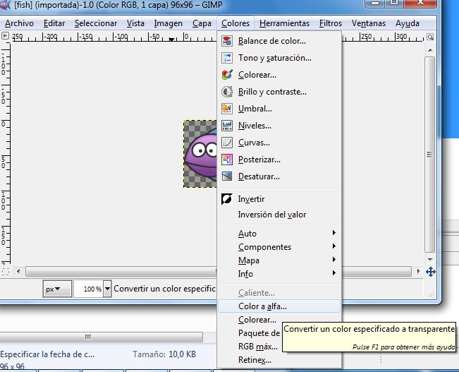Choose Inversión del valor entry
The height and width of the screenshot is (372, 459).
point(279,215)
